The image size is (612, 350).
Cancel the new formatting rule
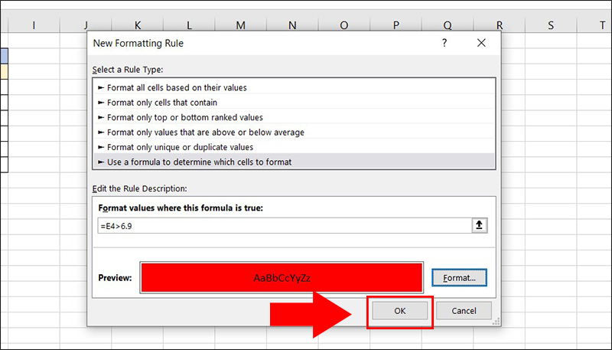point(464,310)
